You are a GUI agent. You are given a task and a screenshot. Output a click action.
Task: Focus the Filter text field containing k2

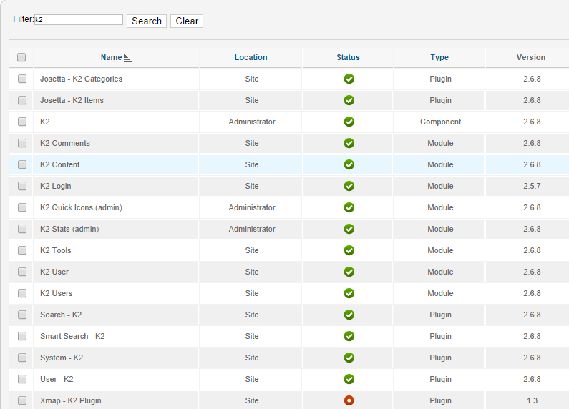pyautogui.click(x=79, y=19)
